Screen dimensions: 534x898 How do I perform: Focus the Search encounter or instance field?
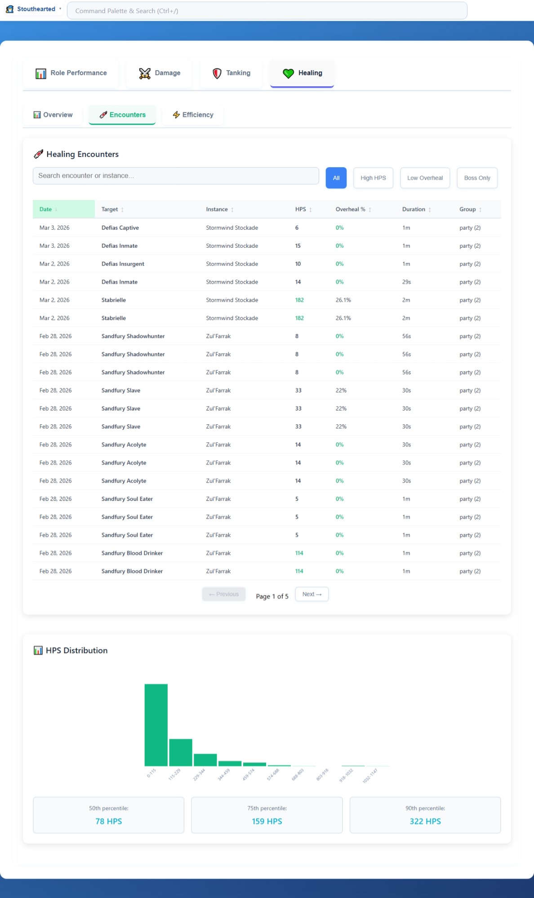click(175, 176)
